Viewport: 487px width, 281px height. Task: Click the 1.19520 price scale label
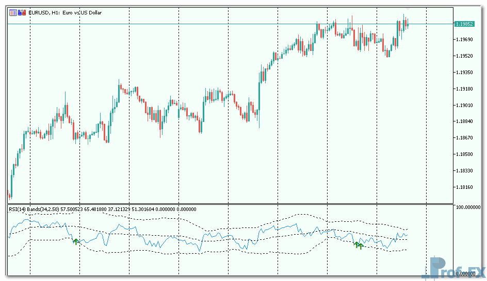(464, 56)
